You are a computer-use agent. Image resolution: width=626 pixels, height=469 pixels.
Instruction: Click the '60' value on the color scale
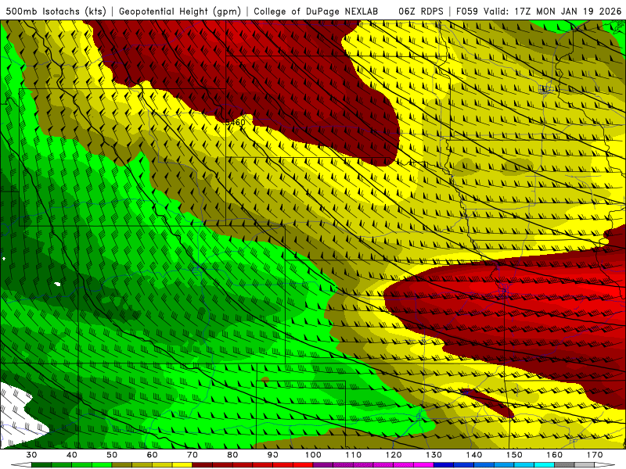[x=152, y=455]
